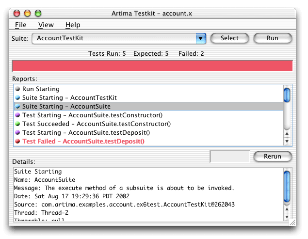
Task: Click the 'Date: Sat Aug 17' details line
Action: 72,196
